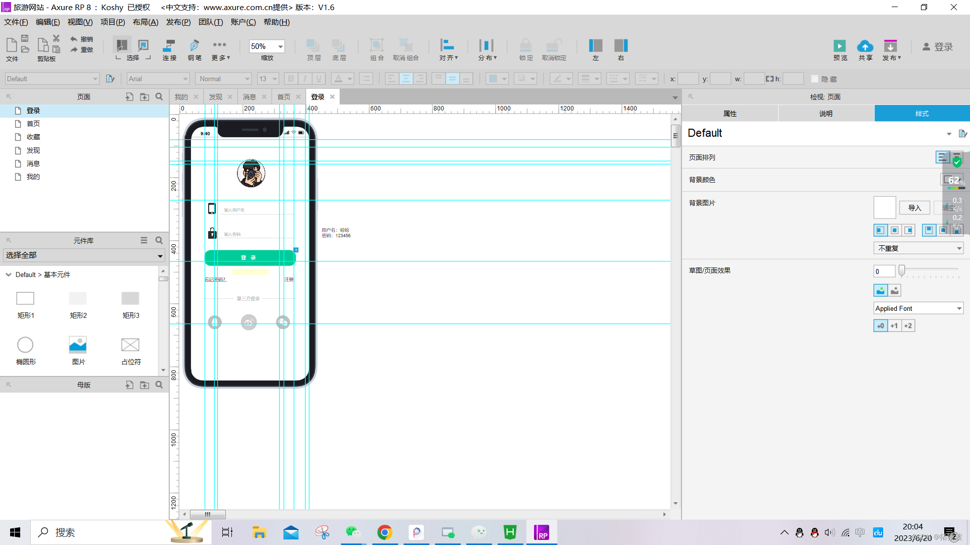Select the Connect (连接) tool
Screen dimensions: 970x545
coord(169,45)
